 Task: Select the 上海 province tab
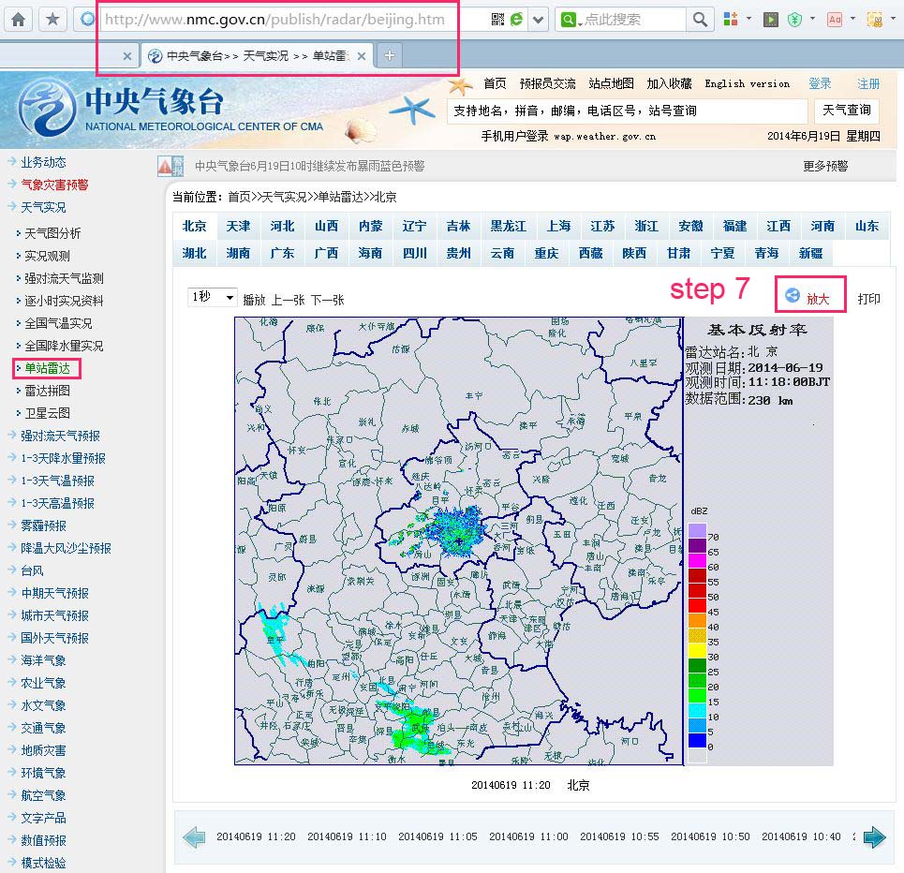[x=558, y=226]
